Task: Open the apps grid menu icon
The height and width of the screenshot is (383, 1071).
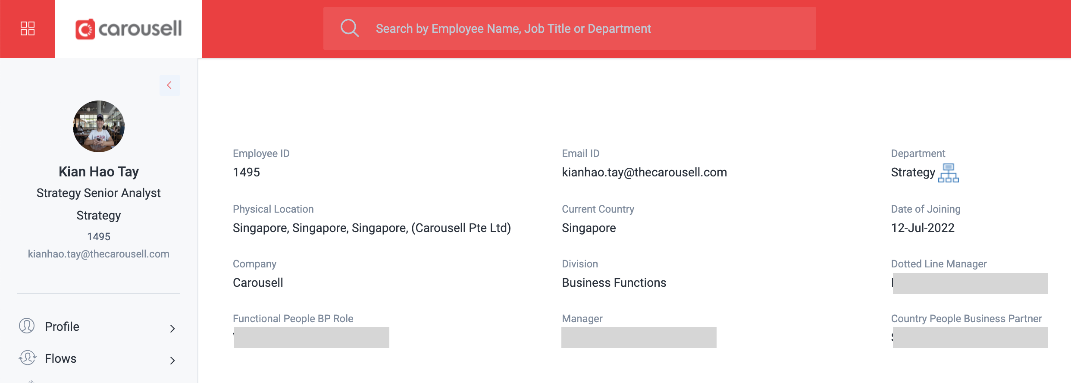Action: pos(28,28)
